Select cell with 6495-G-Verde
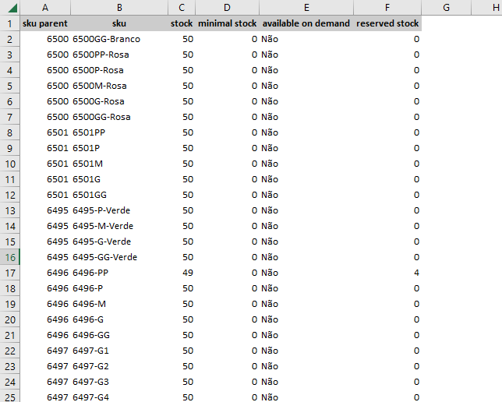The image size is (502, 402). coord(119,242)
